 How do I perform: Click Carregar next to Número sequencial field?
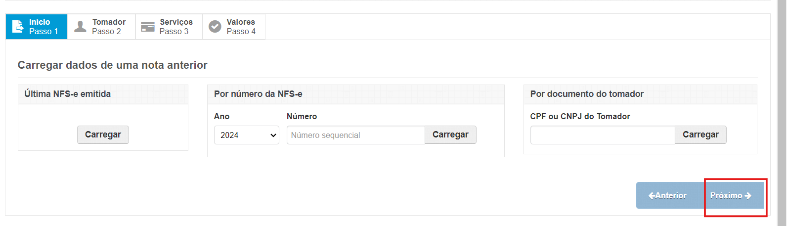(x=450, y=135)
